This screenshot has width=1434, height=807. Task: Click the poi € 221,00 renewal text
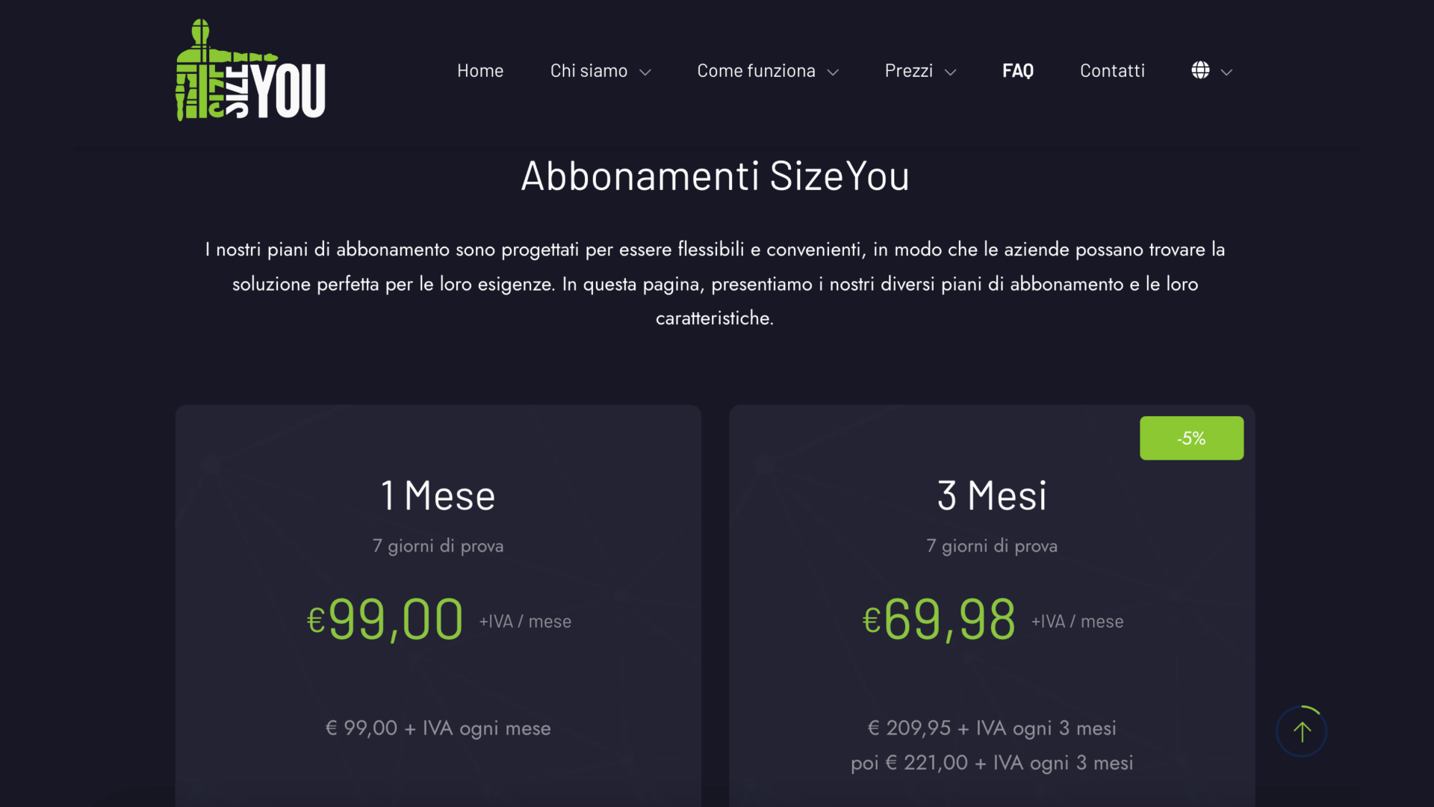point(992,763)
